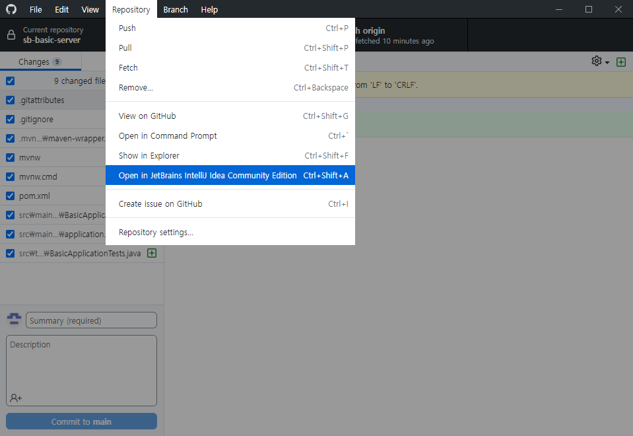Select the BasicApplicationTests.java row
This screenshot has width=633, height=436.
pyautogui.click(x=82, y=254)
